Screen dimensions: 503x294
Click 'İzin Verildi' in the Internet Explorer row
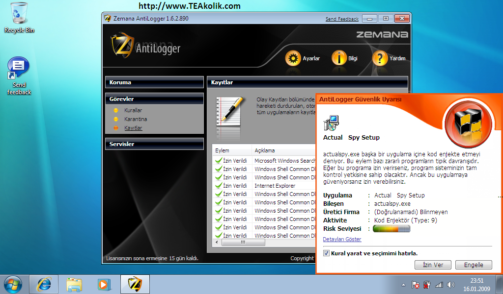pos(235,186)
